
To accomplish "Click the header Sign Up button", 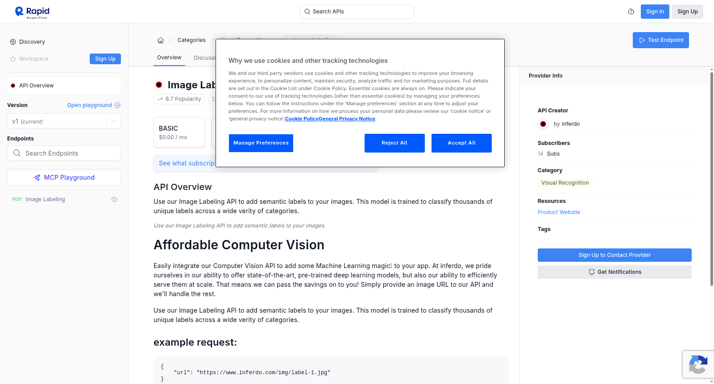I will point(688,12).
